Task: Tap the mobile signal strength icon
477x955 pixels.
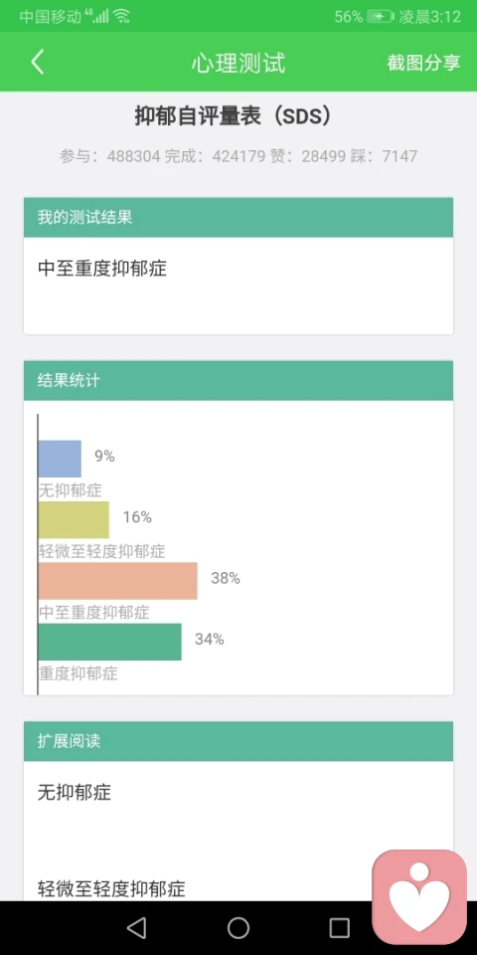Action: pyautogui.click(x=99, y=17)
